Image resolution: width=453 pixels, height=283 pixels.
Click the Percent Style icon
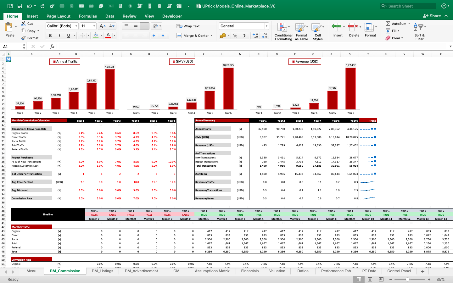(235, 36)
